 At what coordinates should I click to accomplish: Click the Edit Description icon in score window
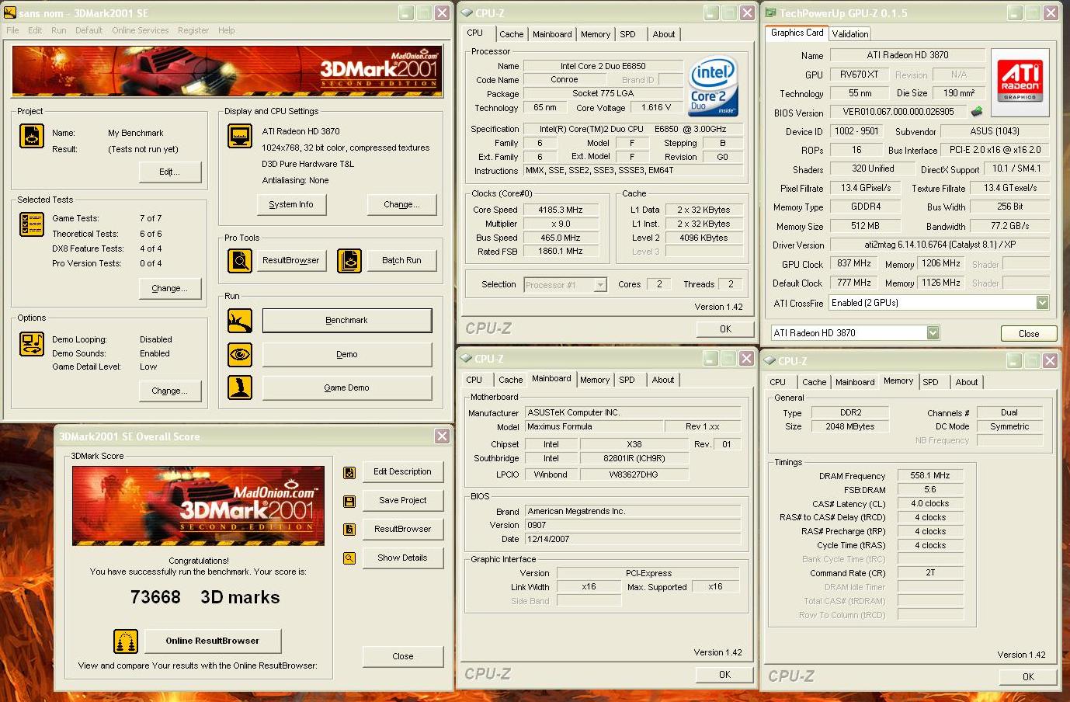click(x=349, y=472)
